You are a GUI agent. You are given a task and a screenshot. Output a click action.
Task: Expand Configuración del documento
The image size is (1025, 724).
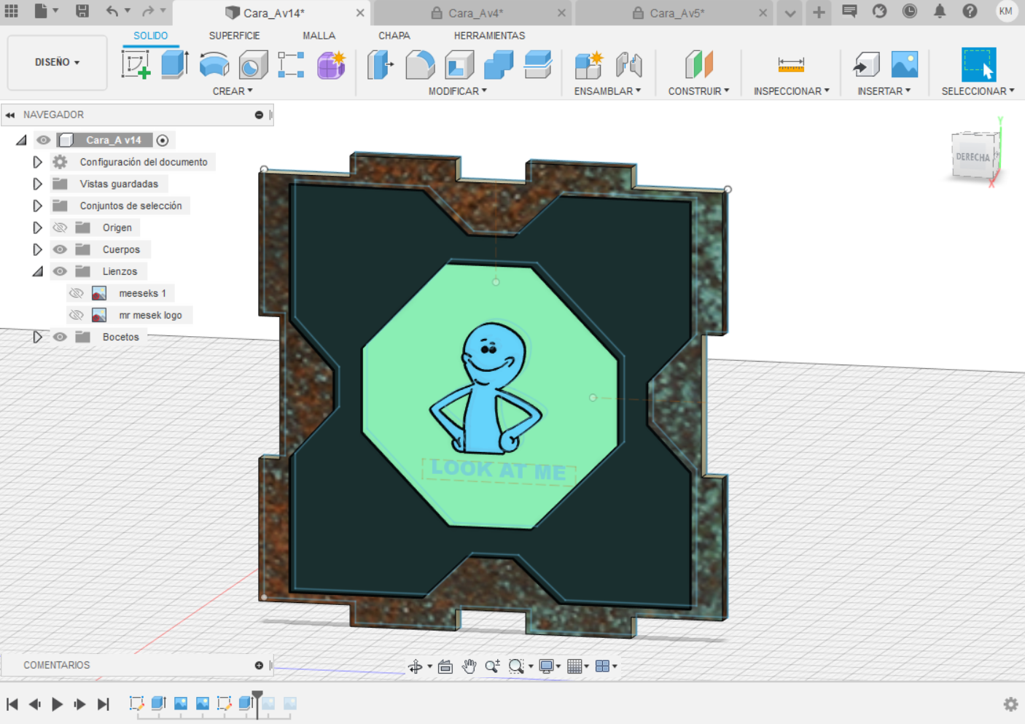click(37, 162)
